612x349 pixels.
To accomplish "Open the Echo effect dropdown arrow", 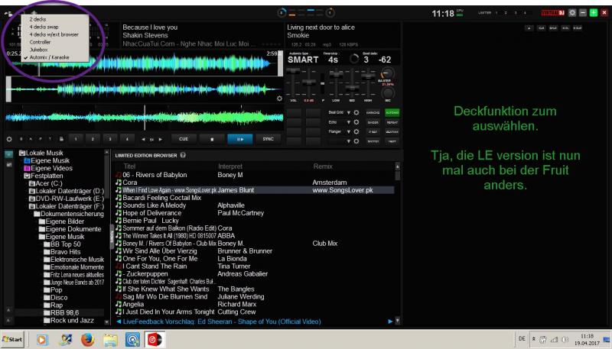I will (349, 122).
